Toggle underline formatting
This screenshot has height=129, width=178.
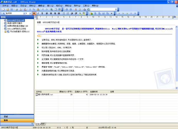(x=42, y=13)
